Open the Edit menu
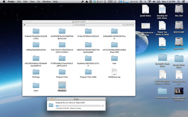Viewport: 188px width, 117px height. point(25,2)
